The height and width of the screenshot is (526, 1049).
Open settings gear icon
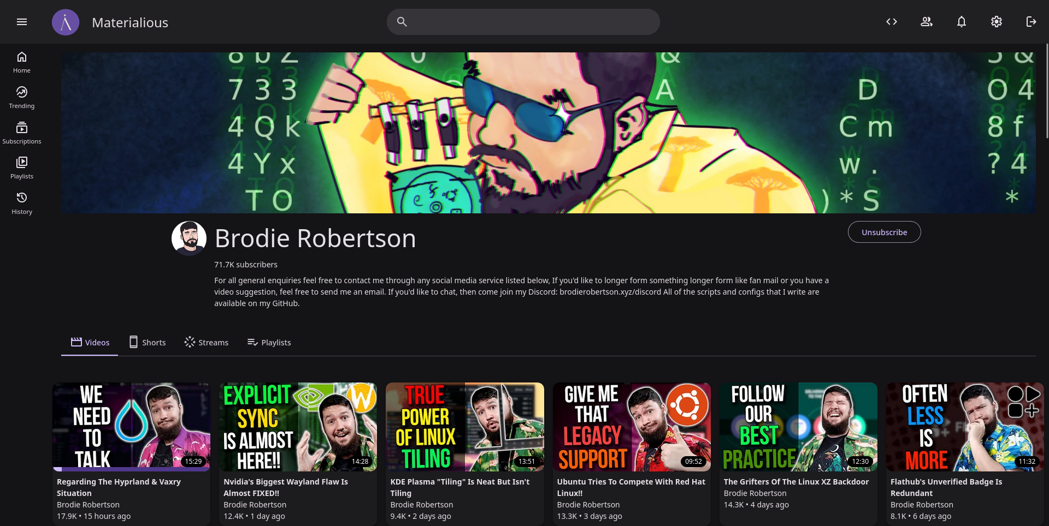(x=997, y=22)
